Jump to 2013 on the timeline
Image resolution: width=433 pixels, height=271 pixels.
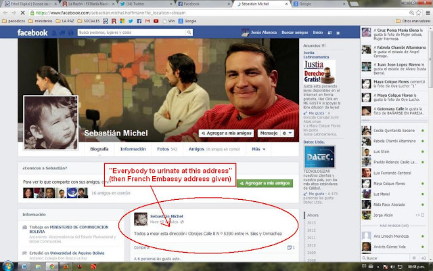click(311, 222)
